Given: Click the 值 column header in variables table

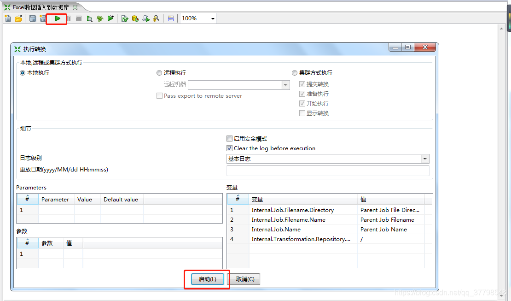Looking at the screenshot, I should click(391, 200).
